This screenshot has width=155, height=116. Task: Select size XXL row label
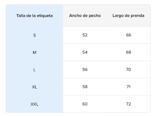(34, 104)
